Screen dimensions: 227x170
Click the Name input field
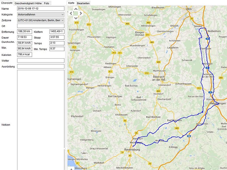coord(41,8)
